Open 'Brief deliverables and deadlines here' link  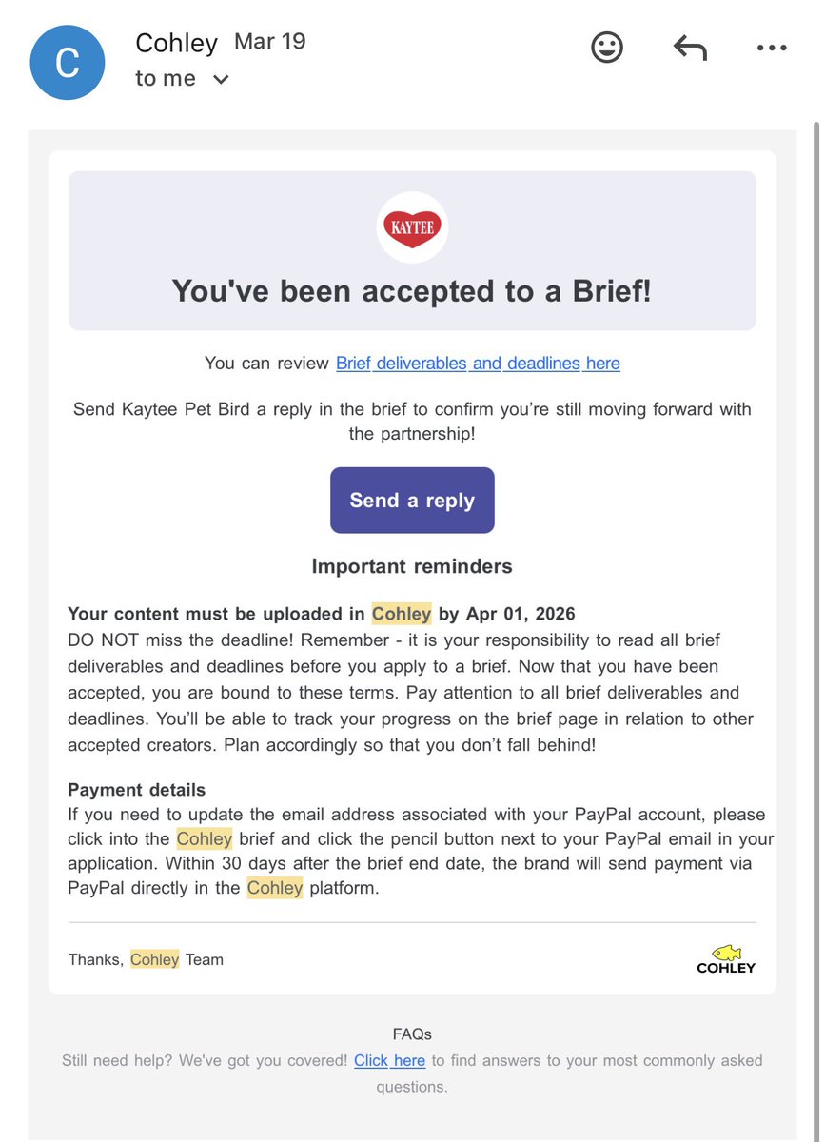point(478,364)
